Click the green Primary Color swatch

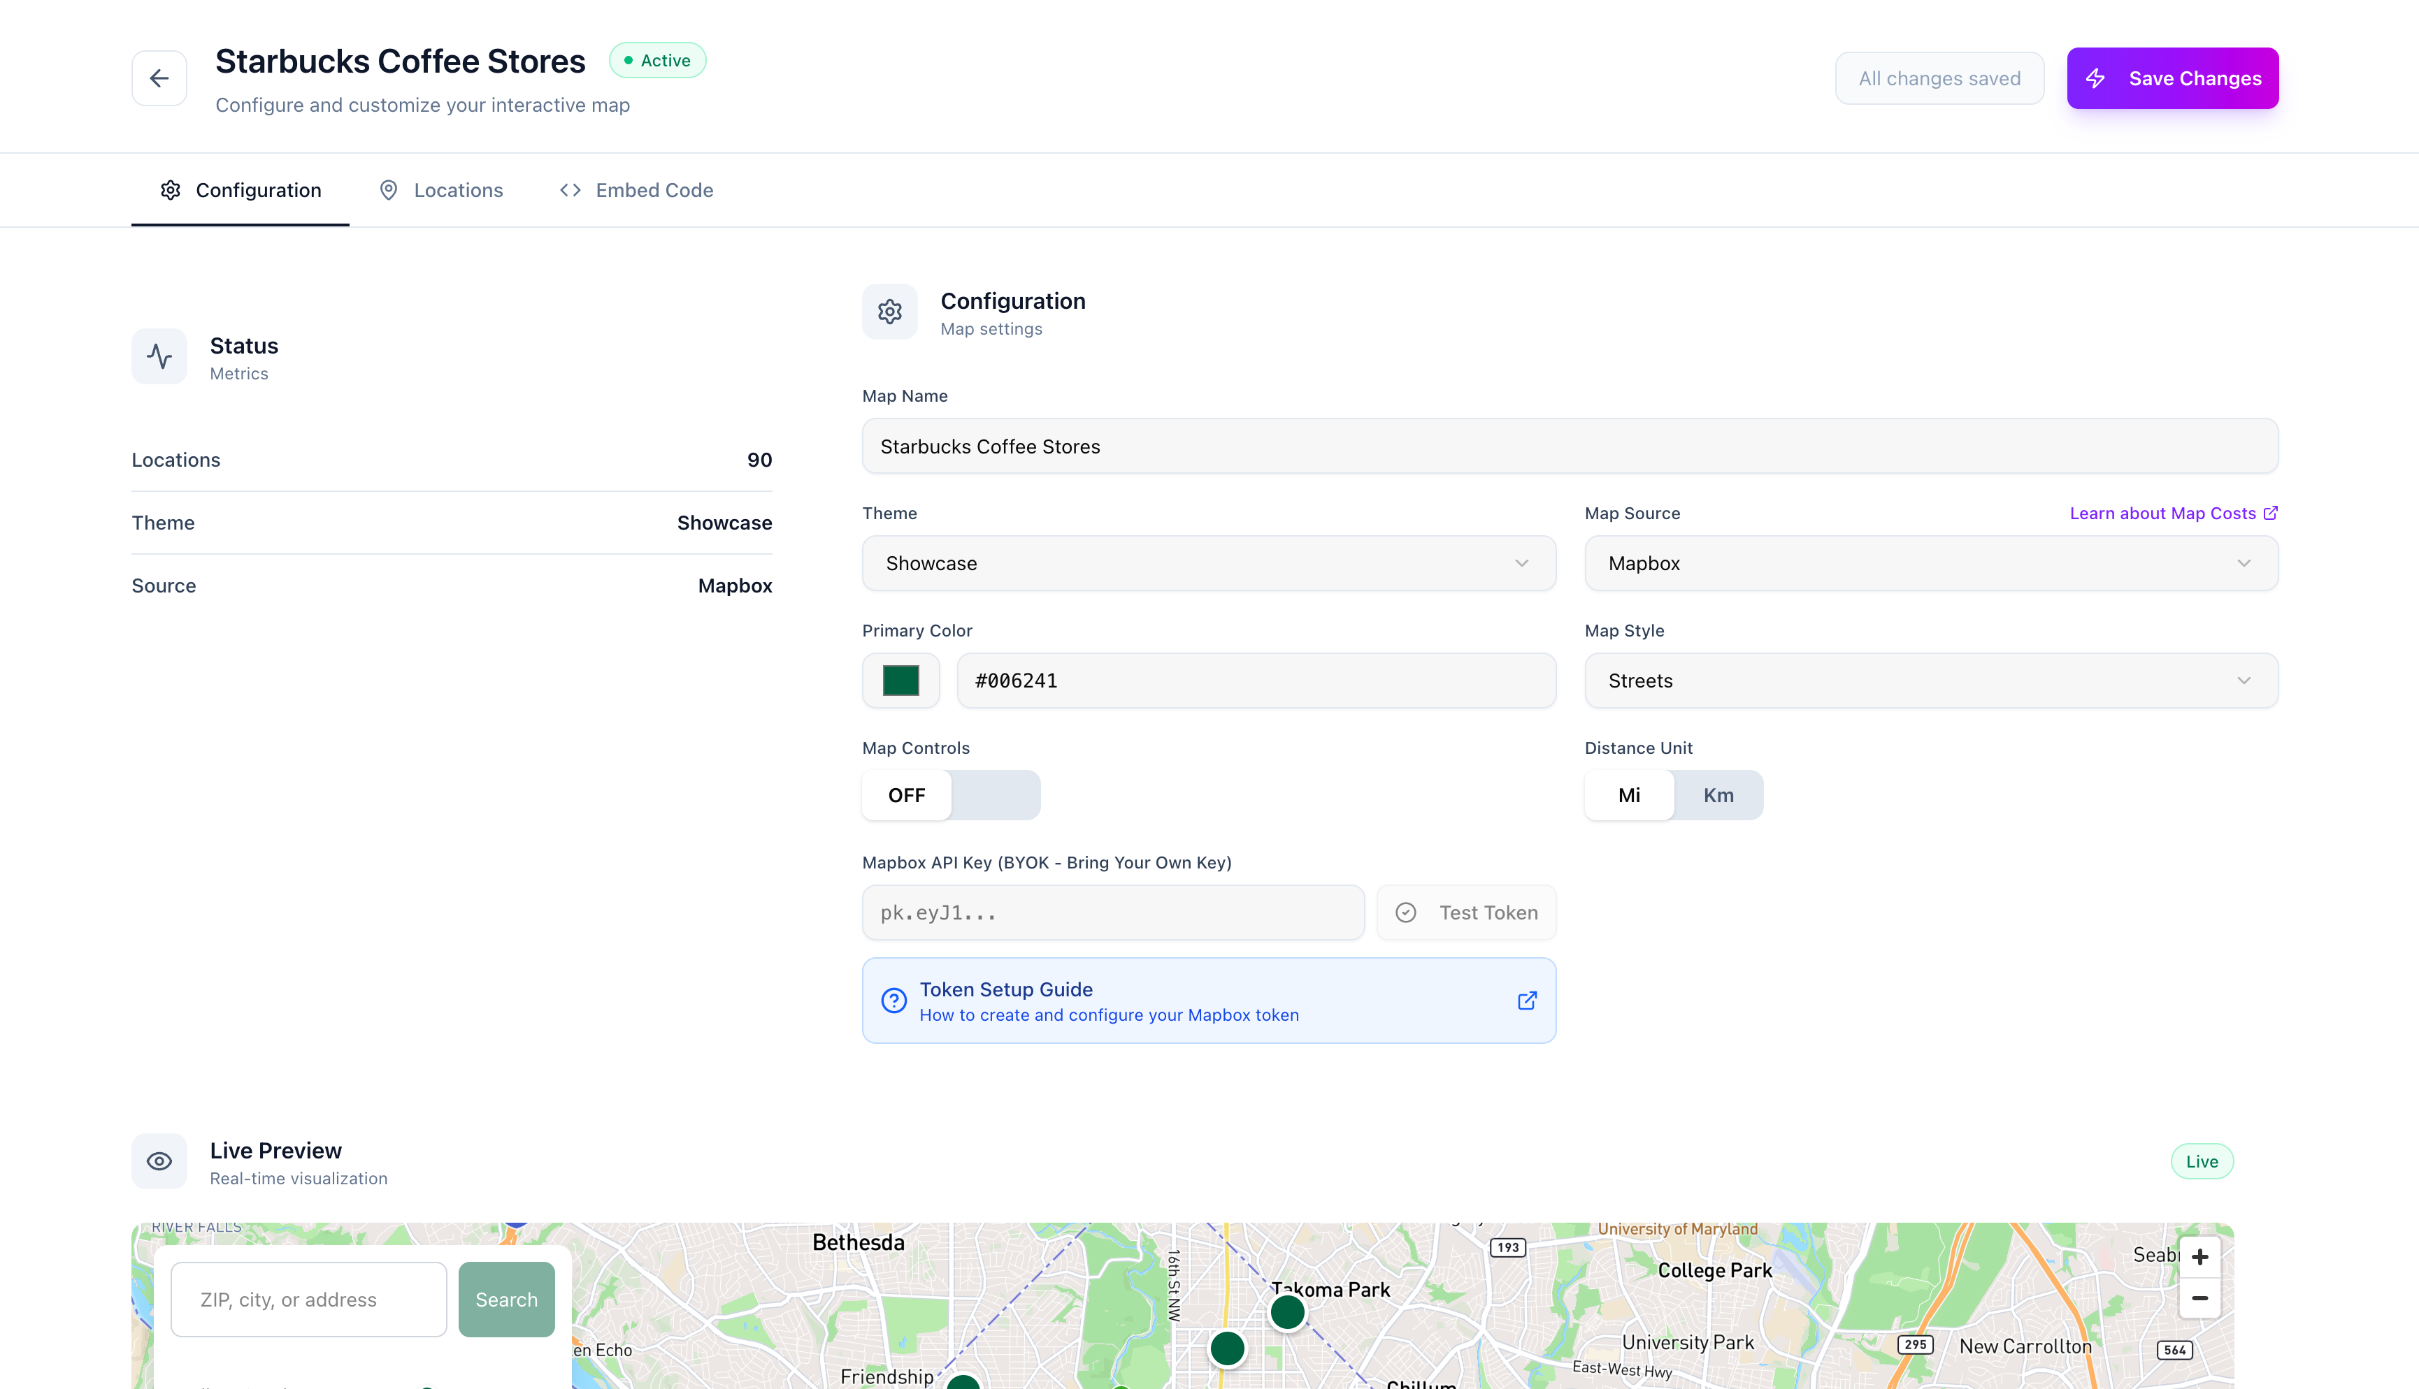[x=900, y=681]
